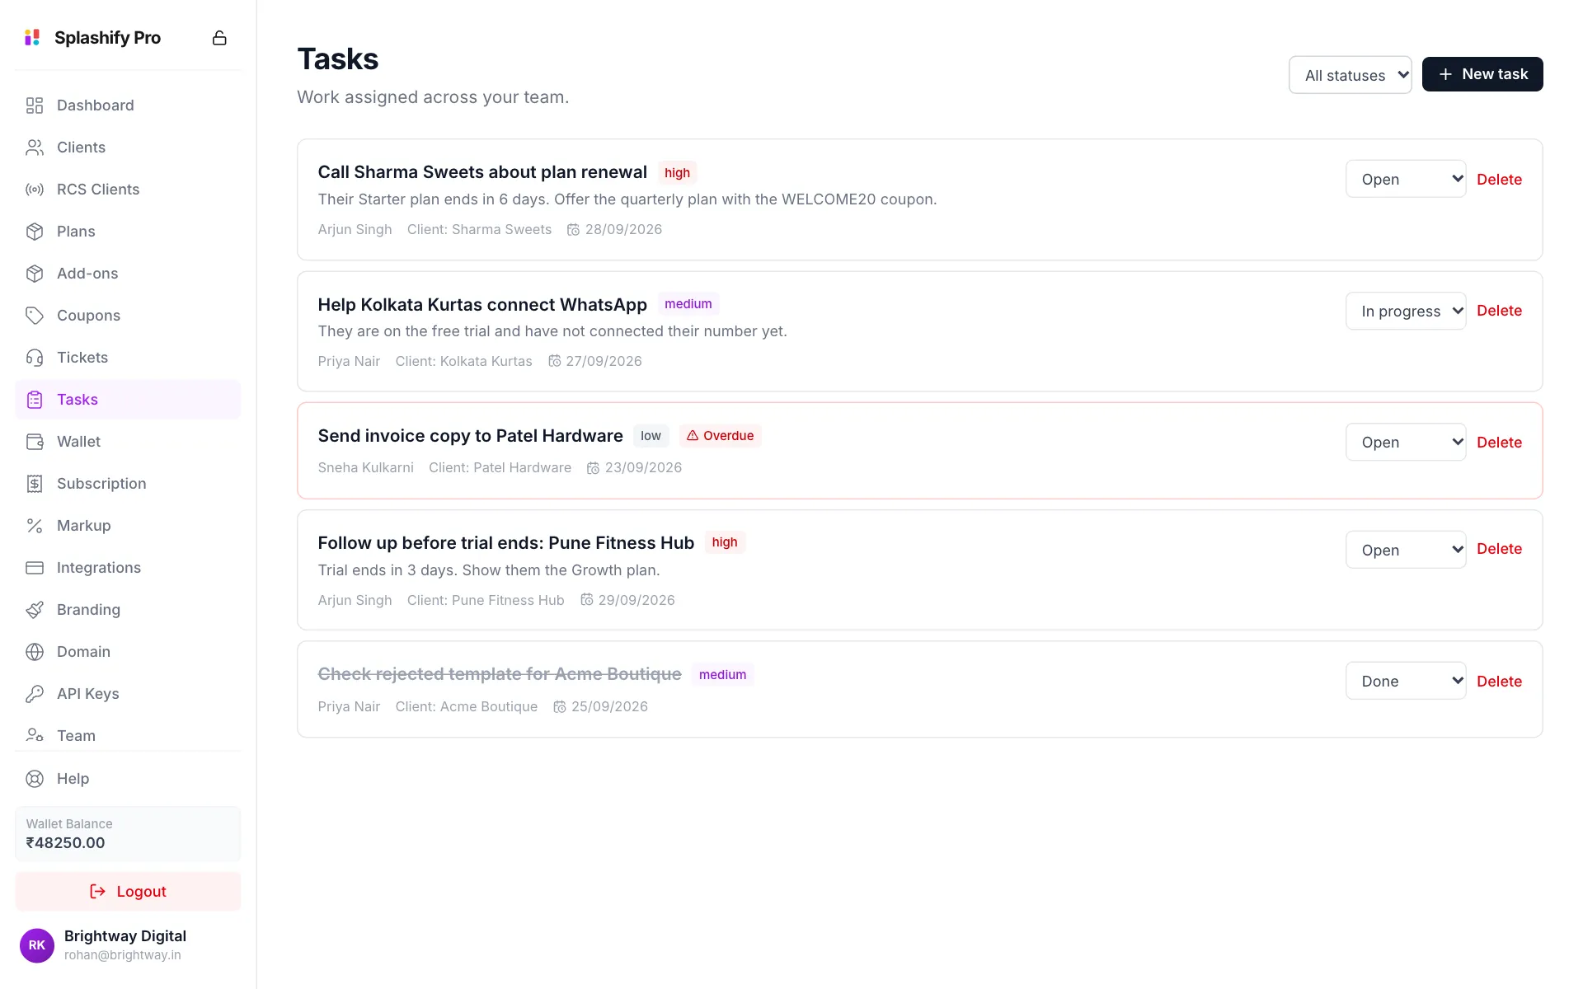Click the calendar icon beside 23/09/2026

tap(593, 468)
